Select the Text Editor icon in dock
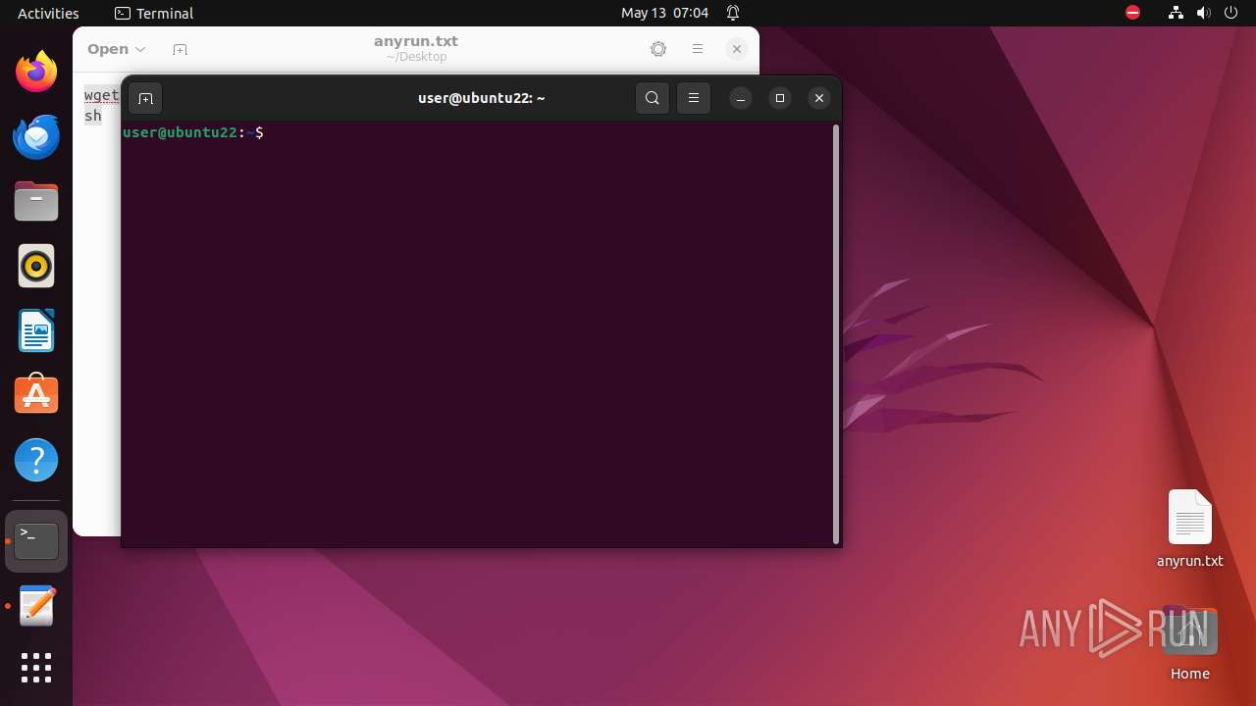 pos(36,606)
